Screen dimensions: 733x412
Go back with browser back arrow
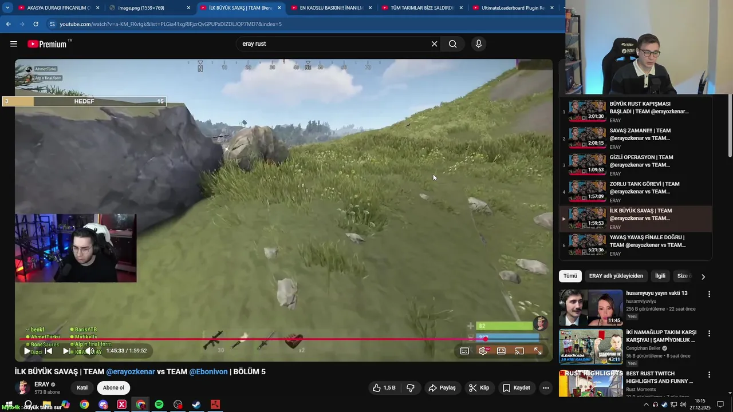click(8, 24)
